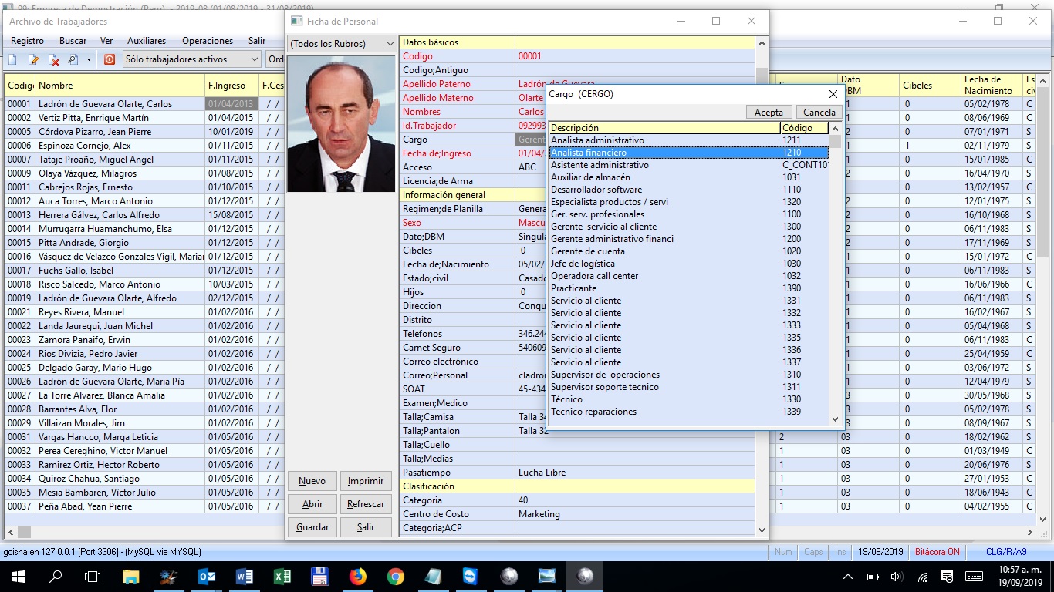
Task: Open the Operaciones menu
Action: pyautogui.click(x=207, y=41)
